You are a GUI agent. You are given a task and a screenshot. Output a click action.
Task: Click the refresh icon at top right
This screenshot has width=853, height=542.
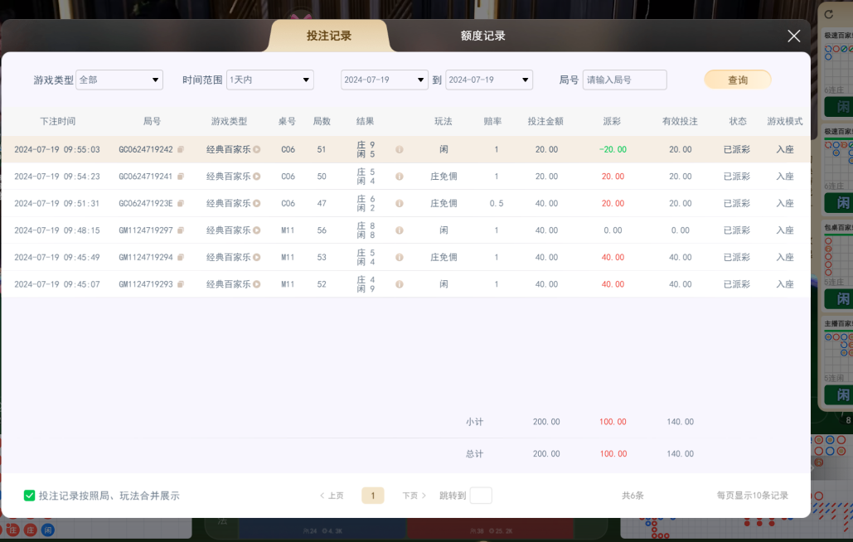[x=829, y=13]
